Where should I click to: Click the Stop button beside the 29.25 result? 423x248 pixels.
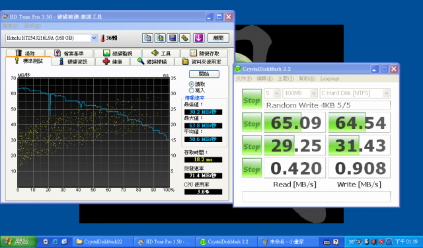pos(252,145)
